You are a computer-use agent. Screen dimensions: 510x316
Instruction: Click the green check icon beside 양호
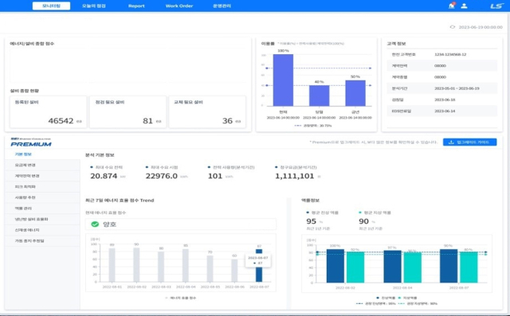click(x=95, y=224)
